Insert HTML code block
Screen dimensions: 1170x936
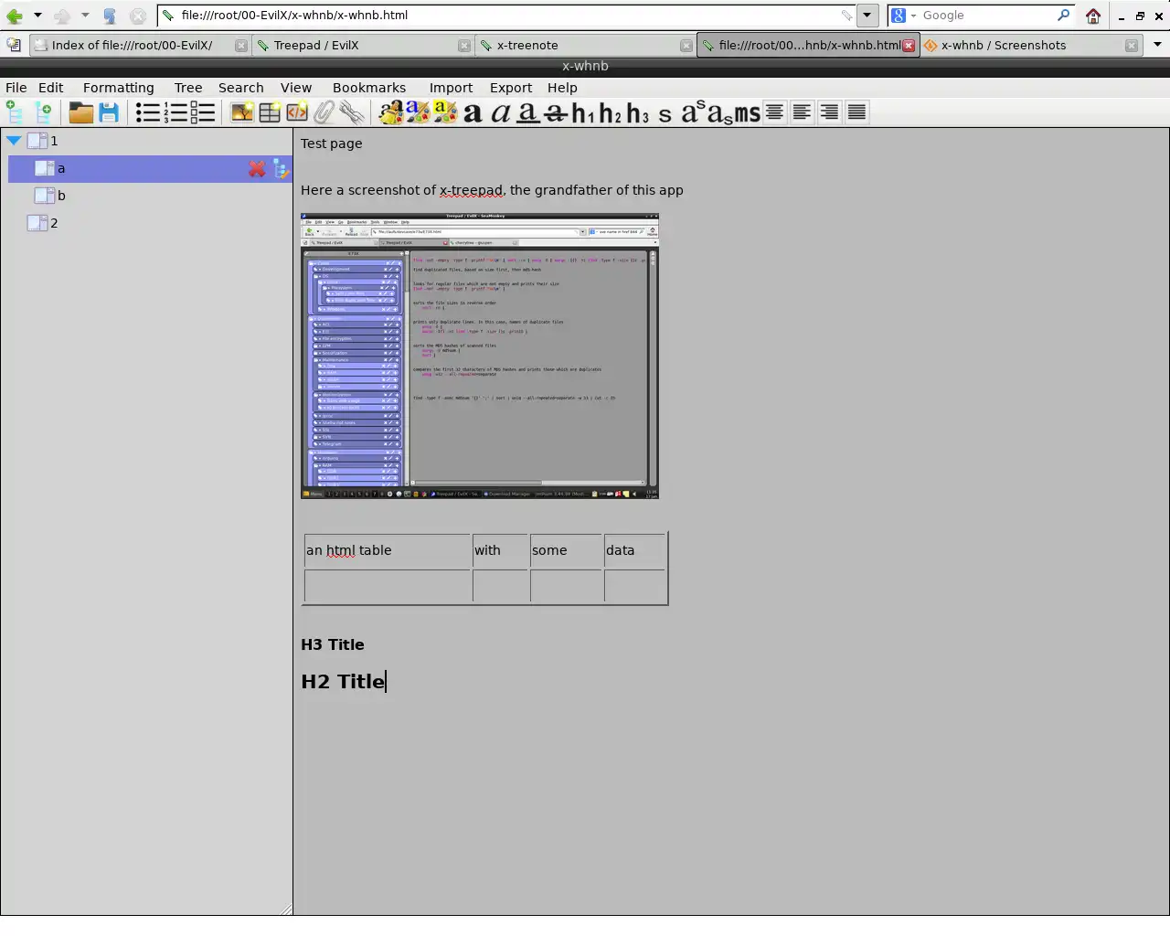point(297,112)
